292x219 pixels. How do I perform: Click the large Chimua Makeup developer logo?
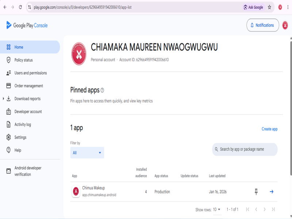click(x=79, y=54)
